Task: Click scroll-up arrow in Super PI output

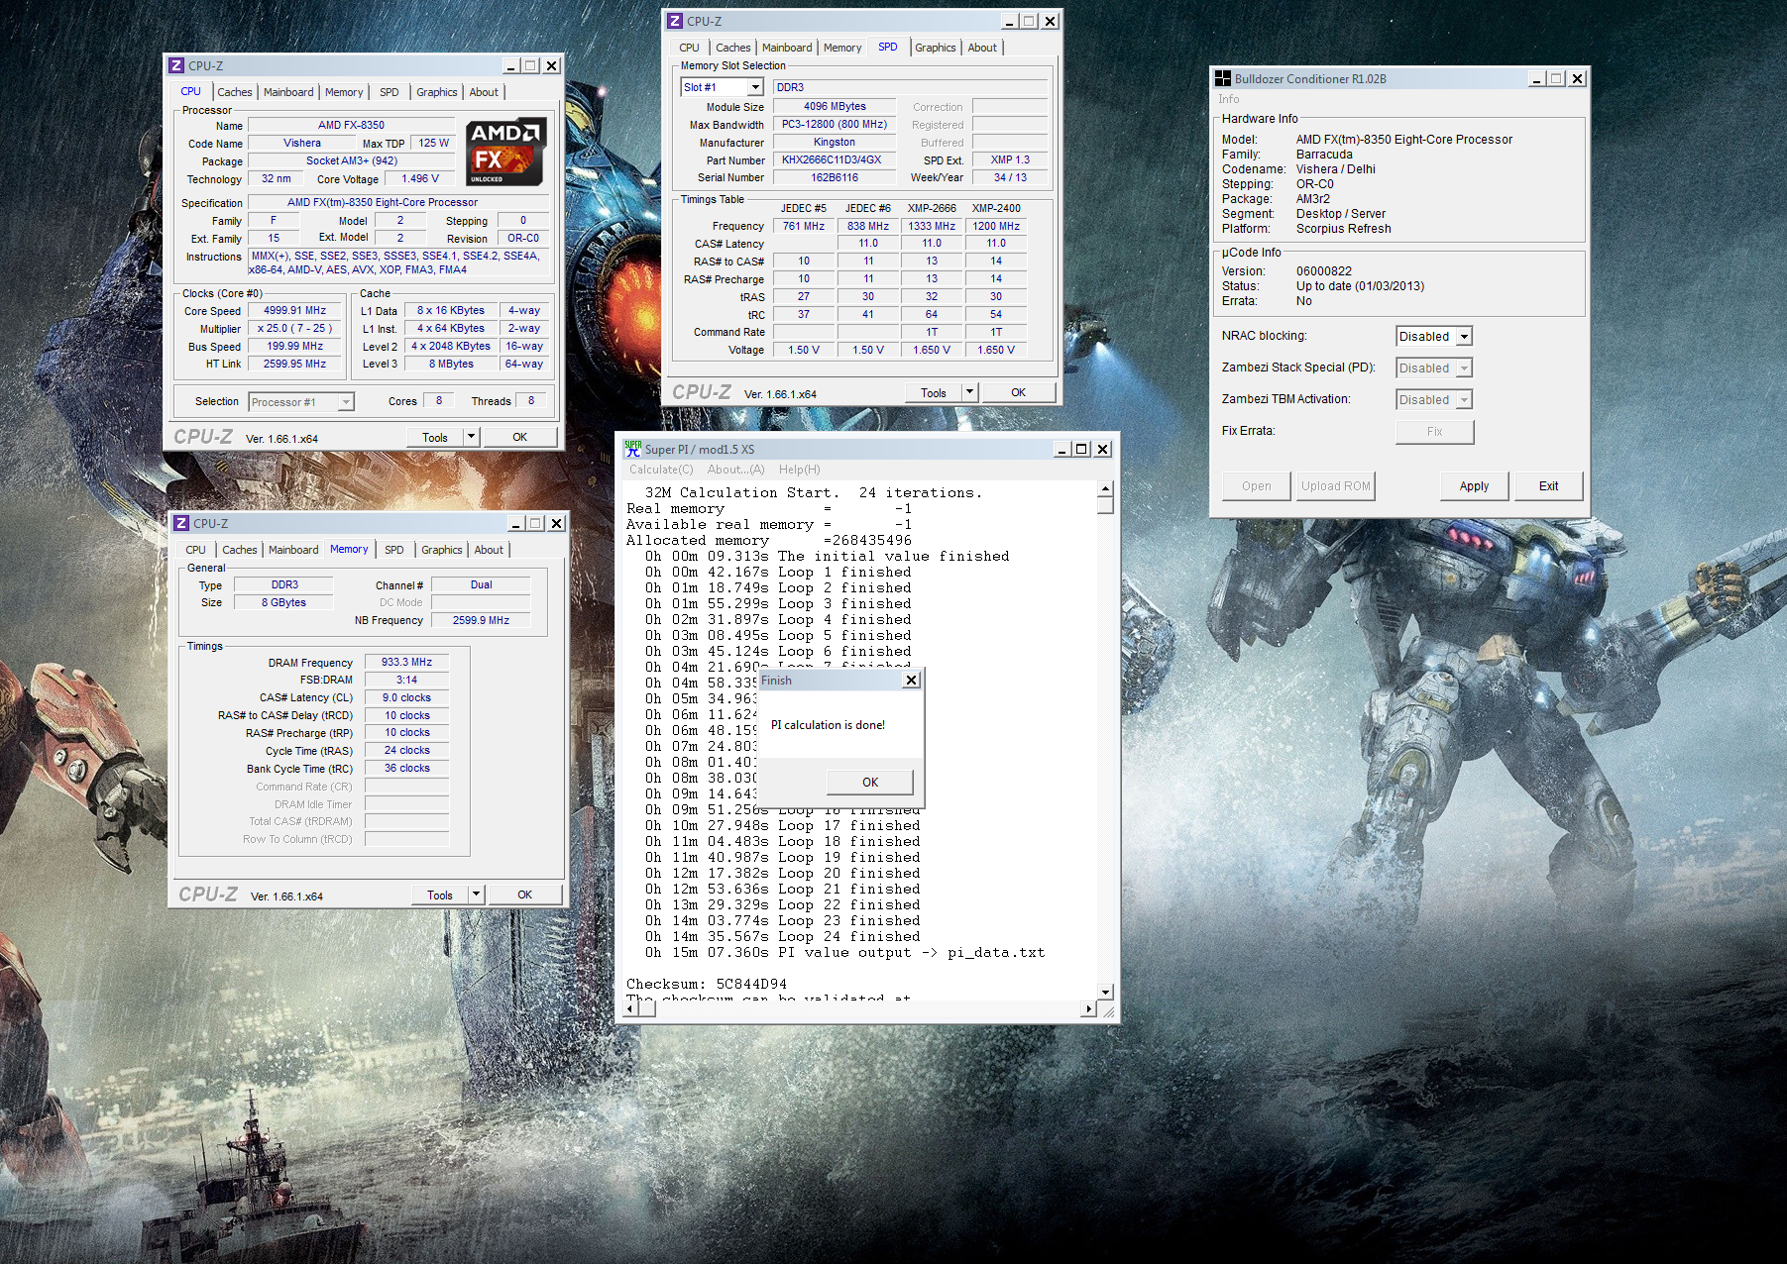Action: 1105,489
